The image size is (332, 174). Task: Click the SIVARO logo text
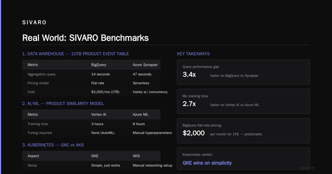34,23
